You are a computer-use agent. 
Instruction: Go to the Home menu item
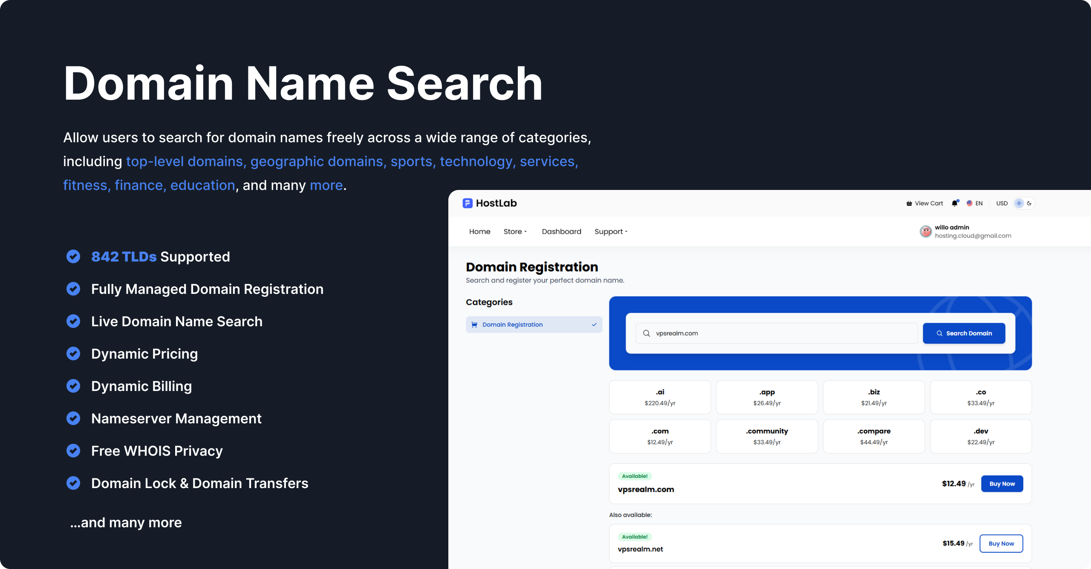pyautogui.click(x=479, y=231)
